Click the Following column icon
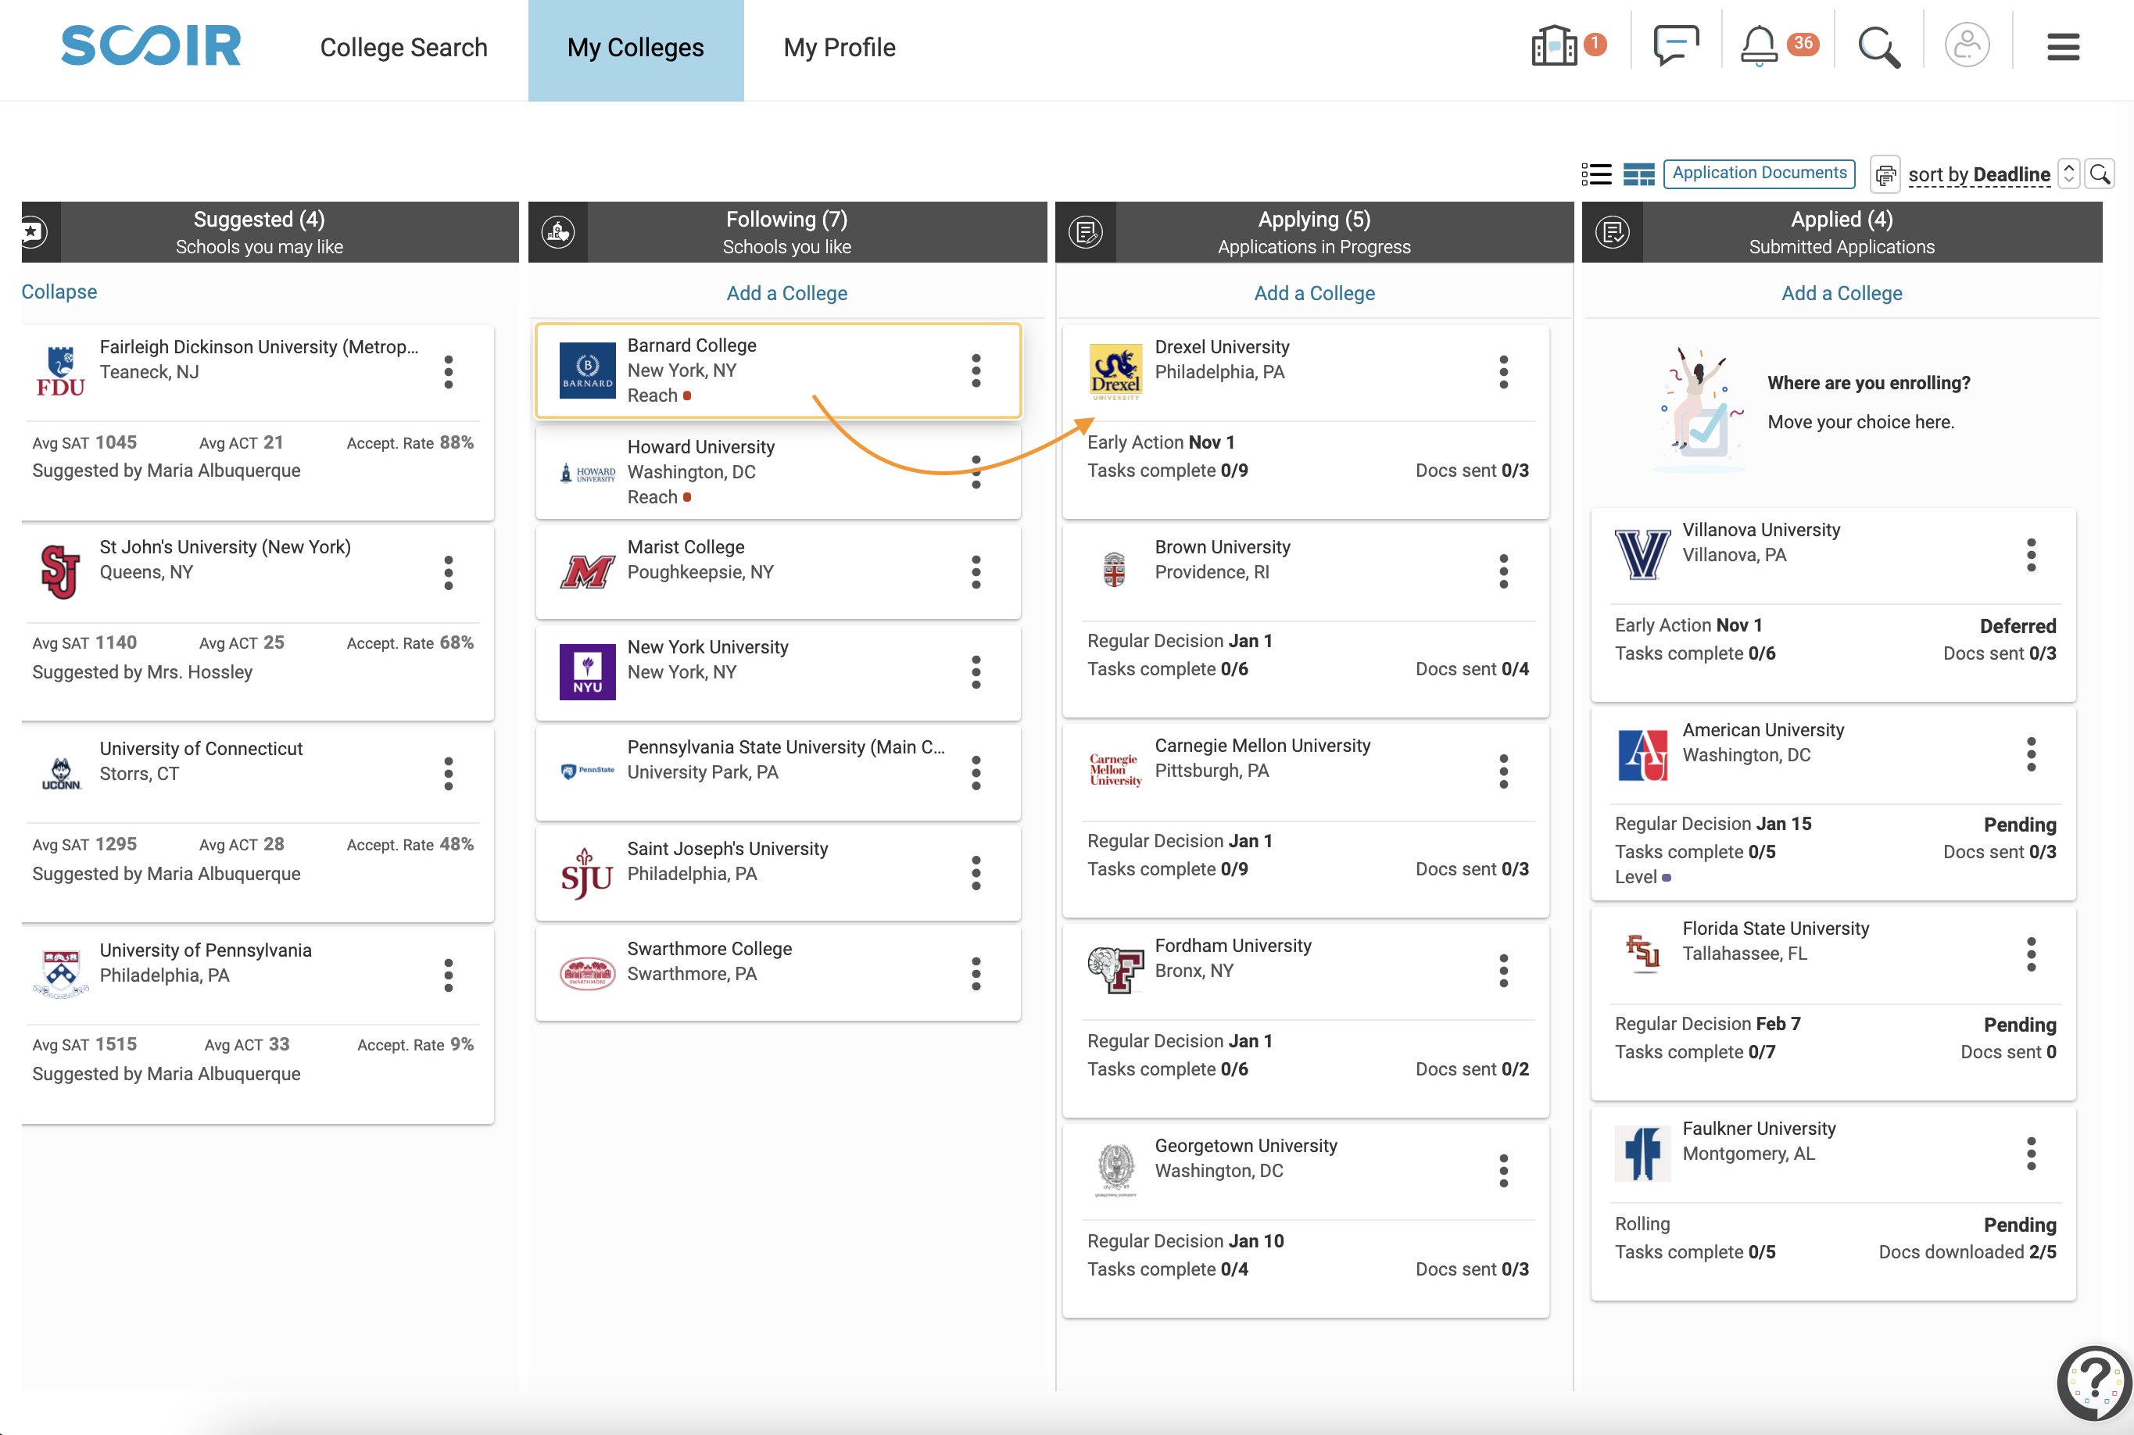 click(558, 231)
